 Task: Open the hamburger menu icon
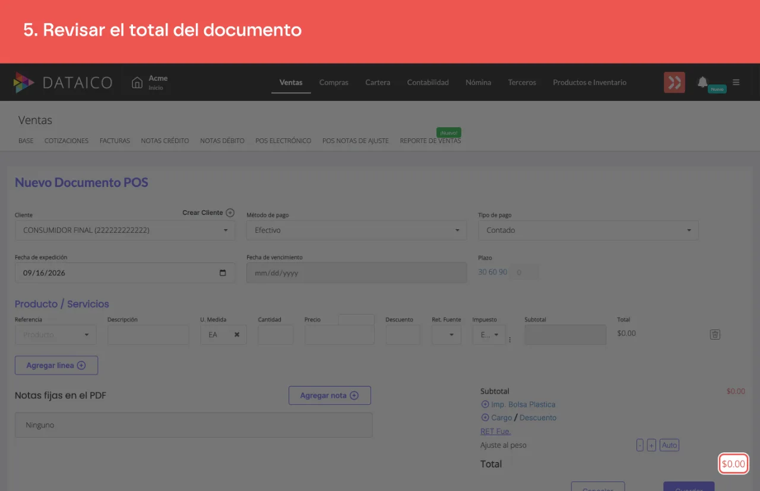click(736, 83)
